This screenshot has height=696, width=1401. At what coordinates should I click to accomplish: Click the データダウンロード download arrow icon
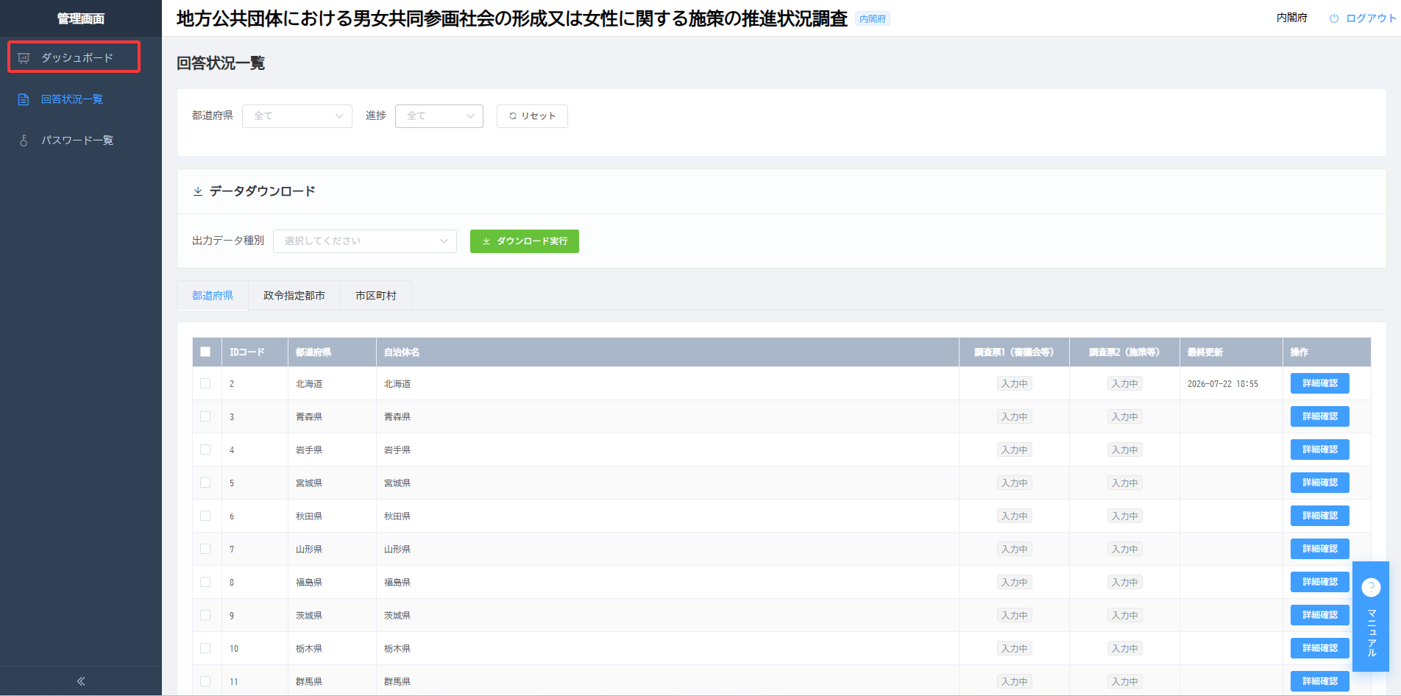198,191
